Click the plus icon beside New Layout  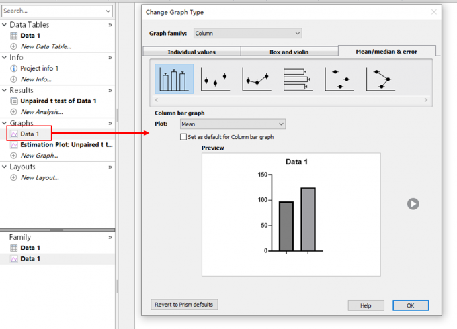pyautogui.click(x=13, y=177)
